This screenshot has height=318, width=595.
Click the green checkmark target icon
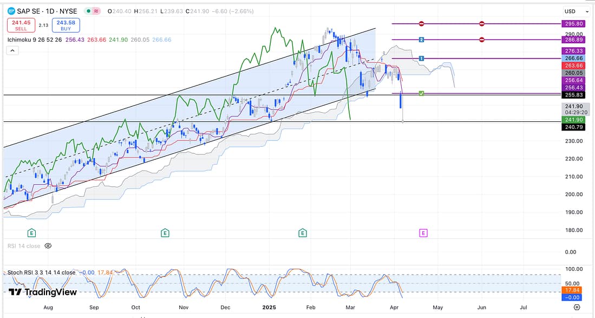pyautogui.click(x=421, y=94)
